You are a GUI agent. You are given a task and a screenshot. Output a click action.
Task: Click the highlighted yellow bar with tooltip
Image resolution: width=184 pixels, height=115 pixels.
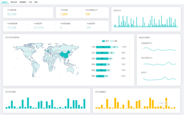tap(166, 103)
